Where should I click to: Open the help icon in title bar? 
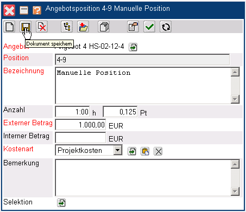(x=37, y=10)
